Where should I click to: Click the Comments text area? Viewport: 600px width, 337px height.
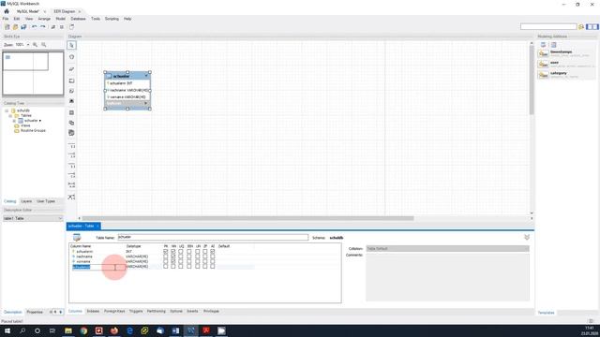coord(448,277)
